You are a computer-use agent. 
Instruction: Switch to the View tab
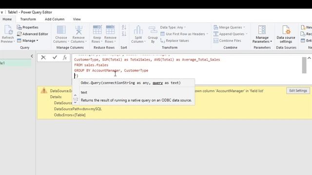point(77,19)
